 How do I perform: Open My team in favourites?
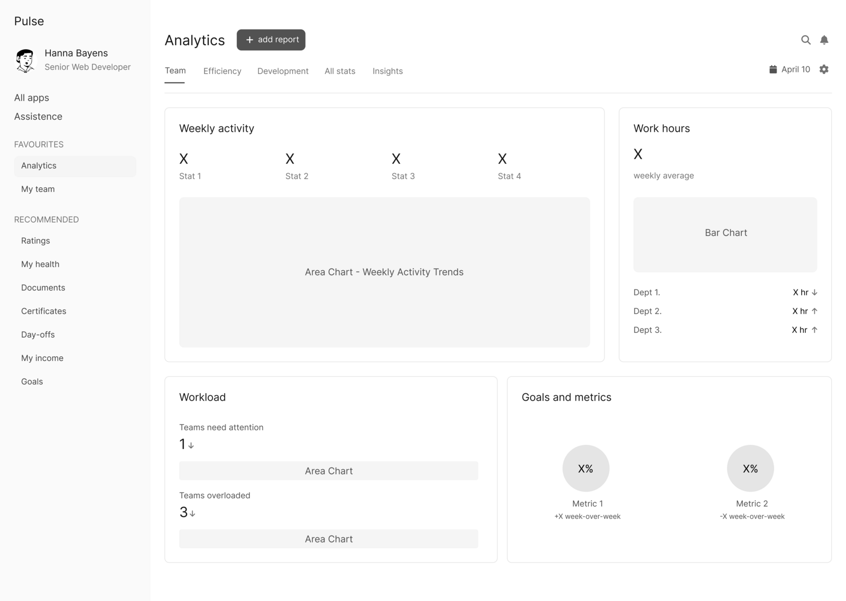(x=38, y=189)
